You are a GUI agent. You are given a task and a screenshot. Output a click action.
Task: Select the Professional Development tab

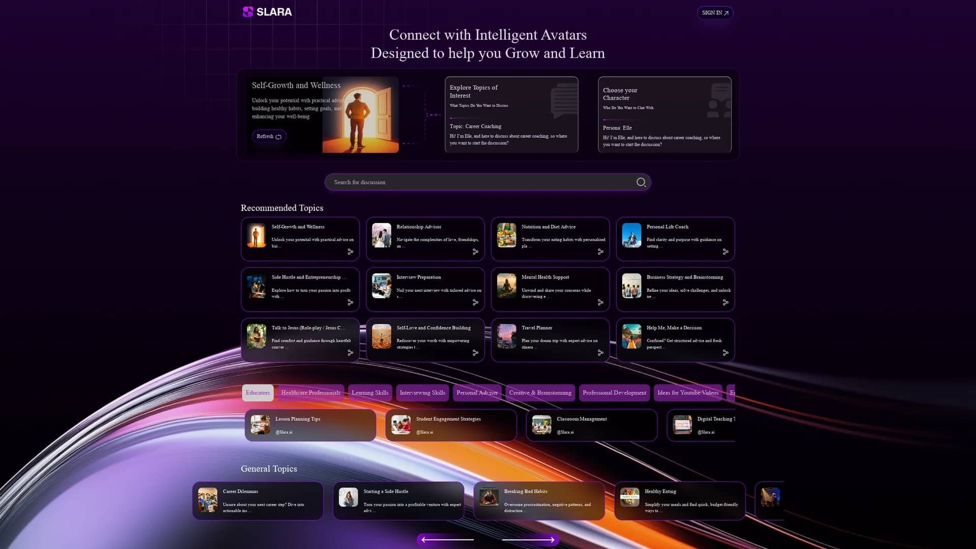click(615, 393)
